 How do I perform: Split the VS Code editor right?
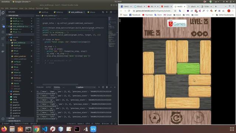[111, 12]
